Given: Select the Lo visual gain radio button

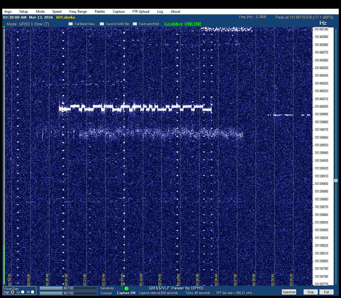Looking at the screenshot, I should [23, 292].
